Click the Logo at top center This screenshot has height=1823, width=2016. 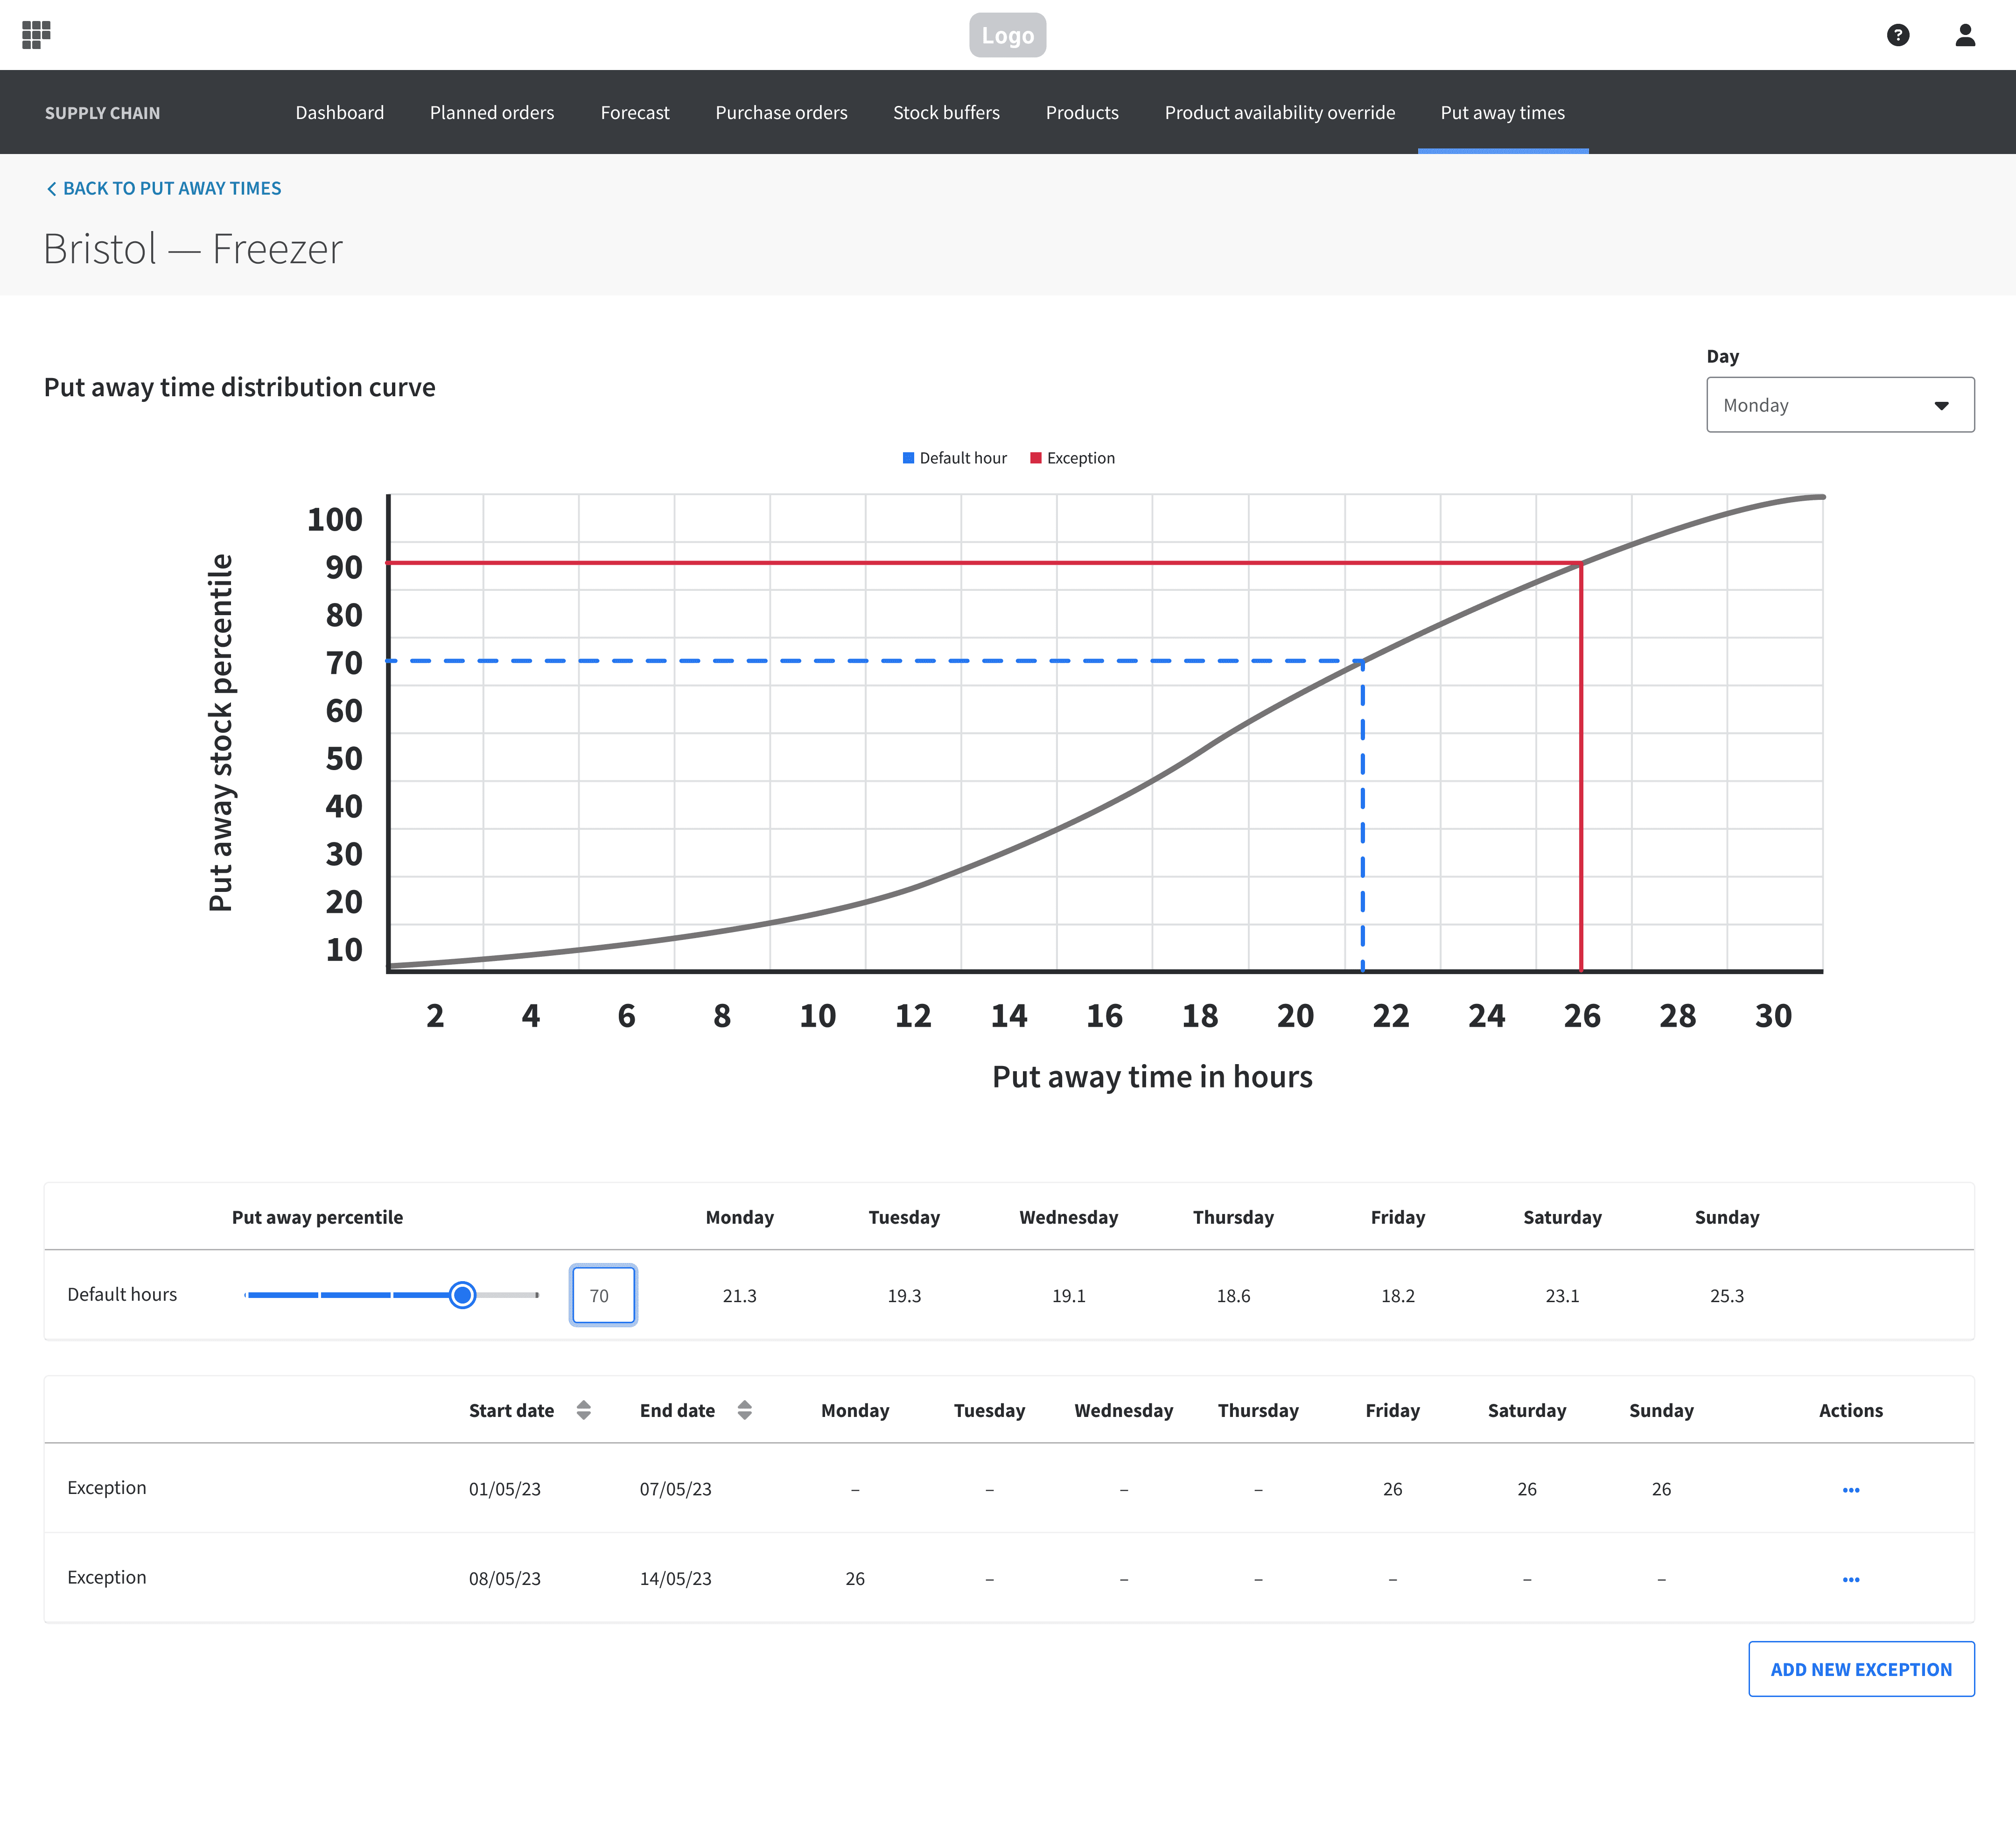click(x=1007, y=35)
